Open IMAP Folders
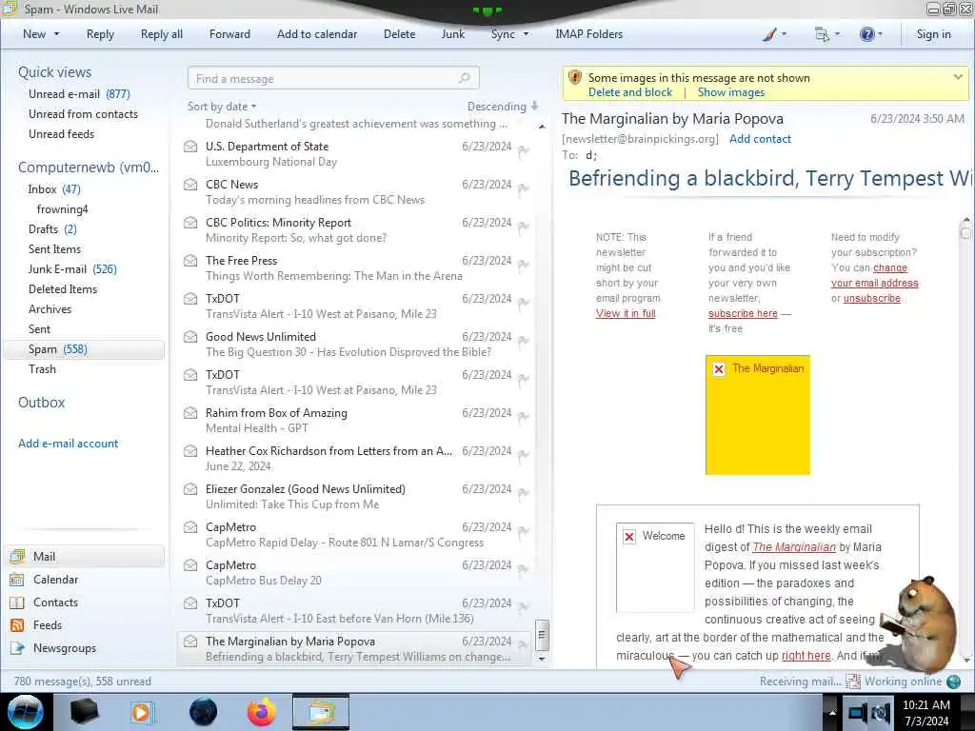 coord(588,34)
